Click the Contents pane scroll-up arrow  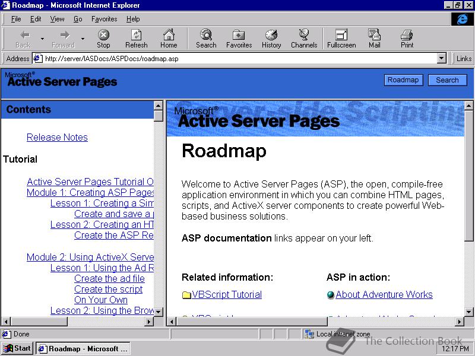[x=159, y=106]
